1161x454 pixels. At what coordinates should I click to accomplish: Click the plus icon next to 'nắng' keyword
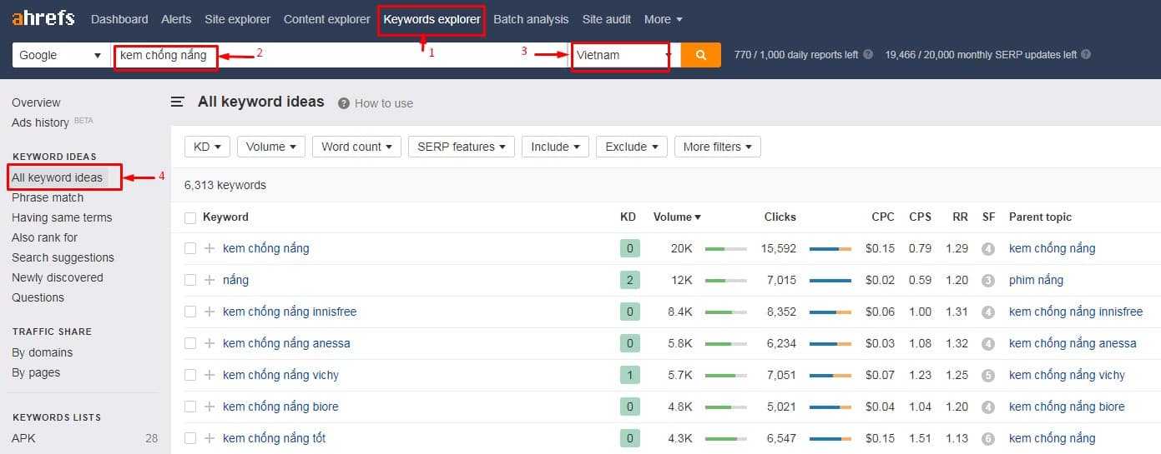tap(209, 280)
